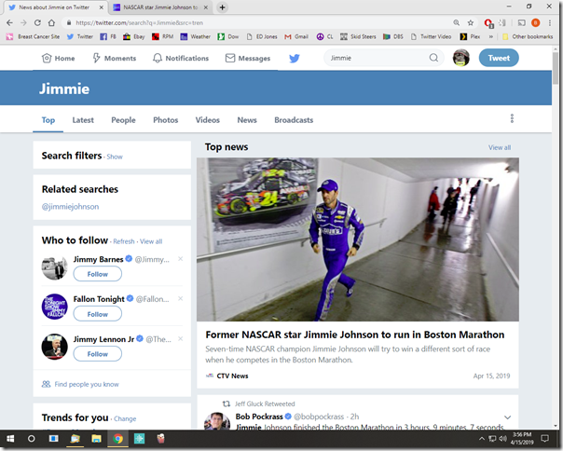The height and width of the screenshot is (451, 563).
Task: Open Messages in navbar
Action: pyautogui.click(x=248, y=58)
